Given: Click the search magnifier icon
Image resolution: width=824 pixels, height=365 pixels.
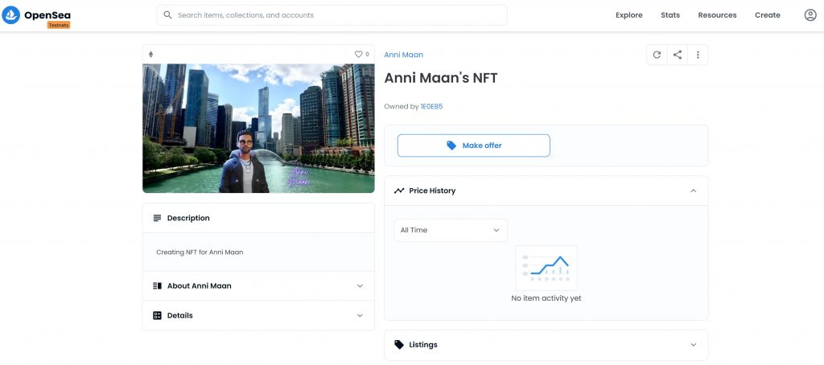Looking at the screenshot, I should (x=167, y=15).
